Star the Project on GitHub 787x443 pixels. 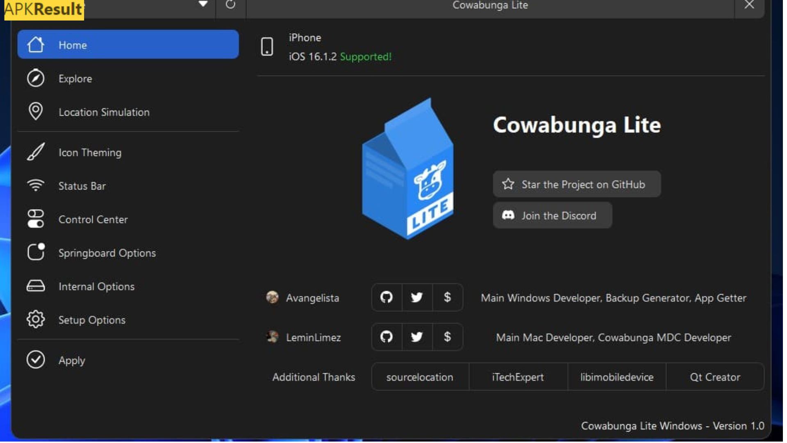click(577, 184)
